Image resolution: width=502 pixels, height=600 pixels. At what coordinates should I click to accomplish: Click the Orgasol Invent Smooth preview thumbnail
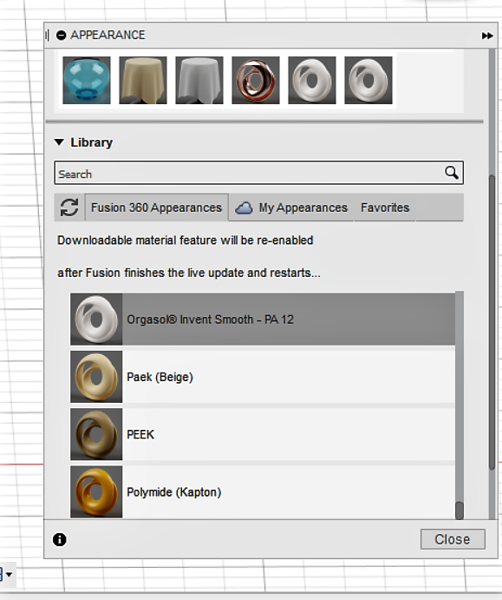tap(96, 320)
